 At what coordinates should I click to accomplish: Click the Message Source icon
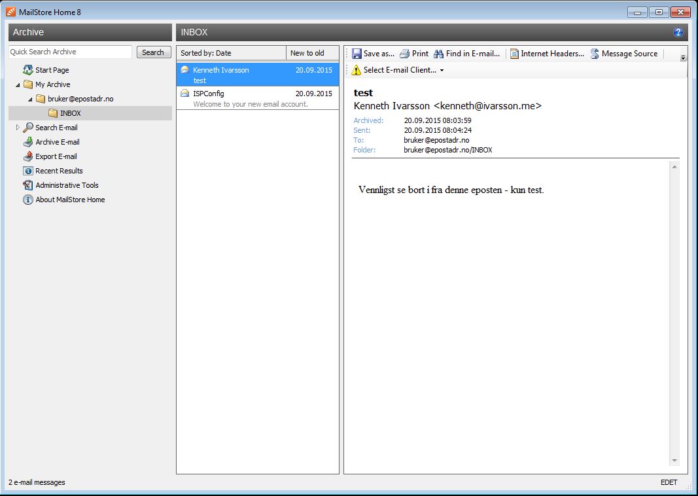tap(595, 54)
